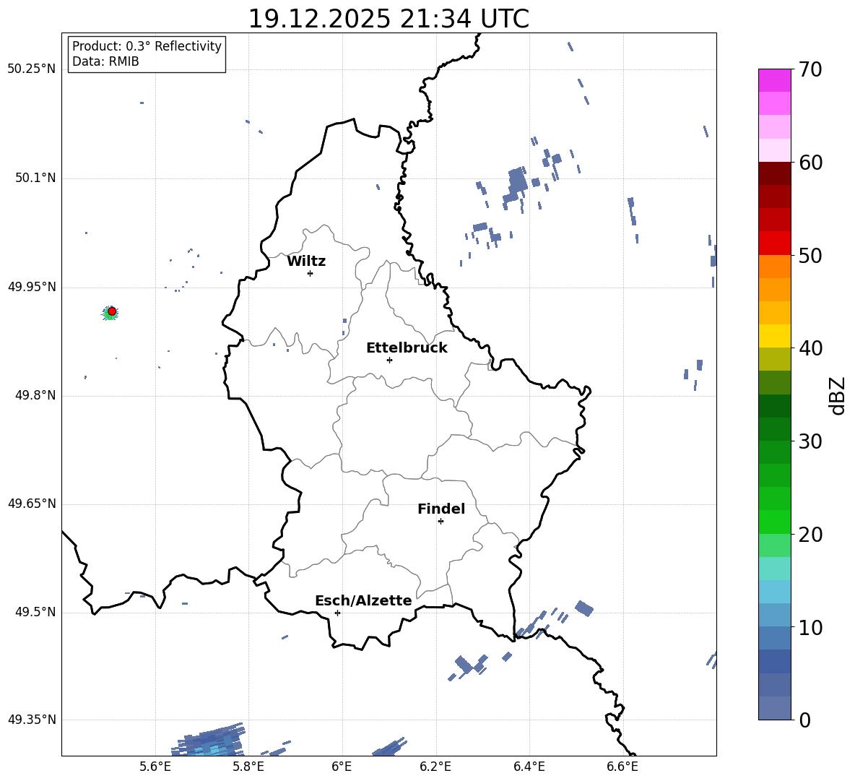
Task: Click the light cyan colorbar segment below 20
Action: (774, 569)
